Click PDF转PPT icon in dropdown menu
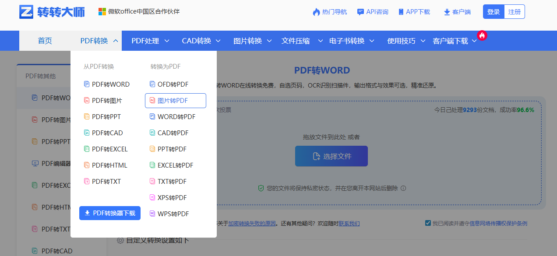This screenshot has width=557, height=256. tap(87, 117)
